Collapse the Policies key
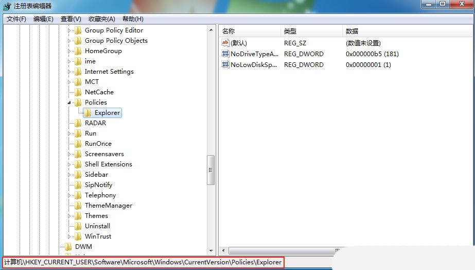This screenshot has height=270, width=475. click(x=69, y=103)
